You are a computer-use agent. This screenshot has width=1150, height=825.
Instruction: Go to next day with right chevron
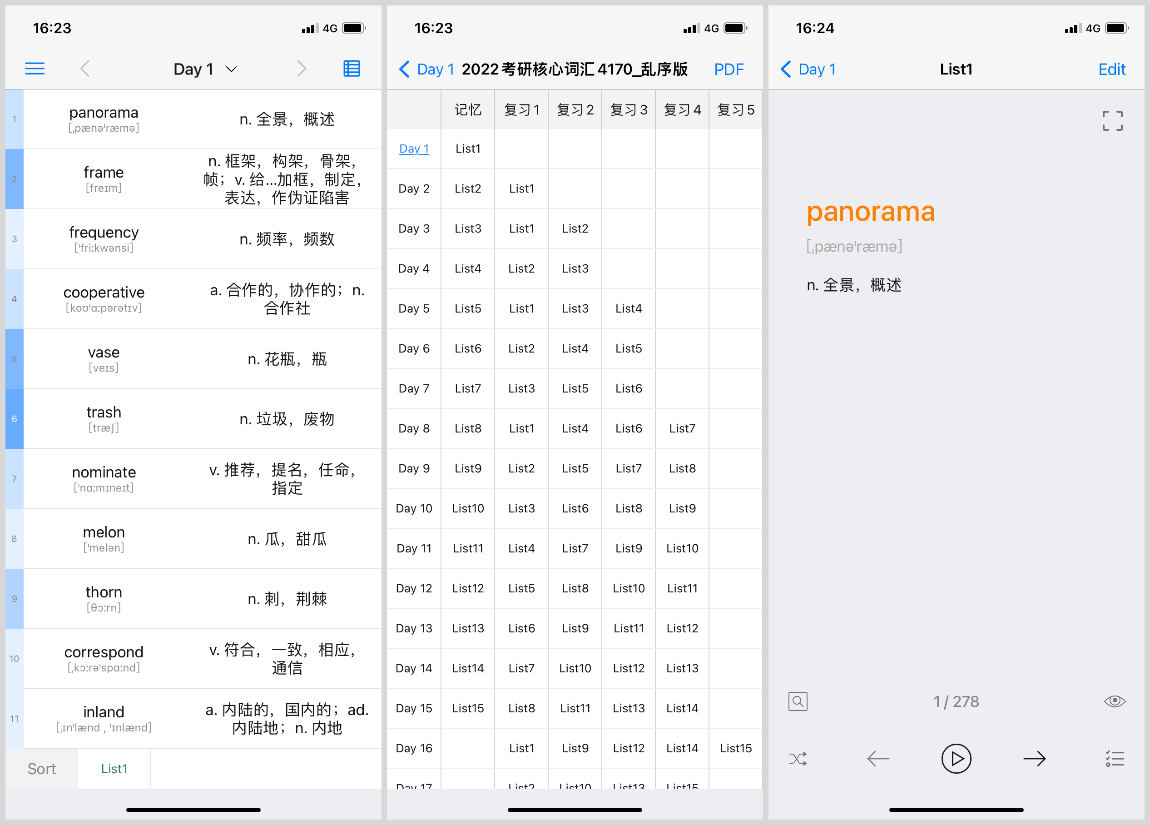[x=302, y=69]
